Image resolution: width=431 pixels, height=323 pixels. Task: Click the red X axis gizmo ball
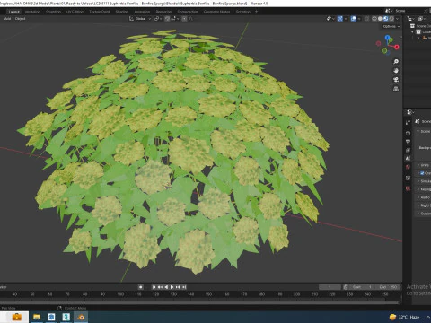click(397, 47)
